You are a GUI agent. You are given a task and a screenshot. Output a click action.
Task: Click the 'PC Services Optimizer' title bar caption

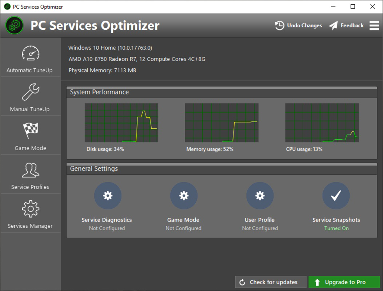38,7
